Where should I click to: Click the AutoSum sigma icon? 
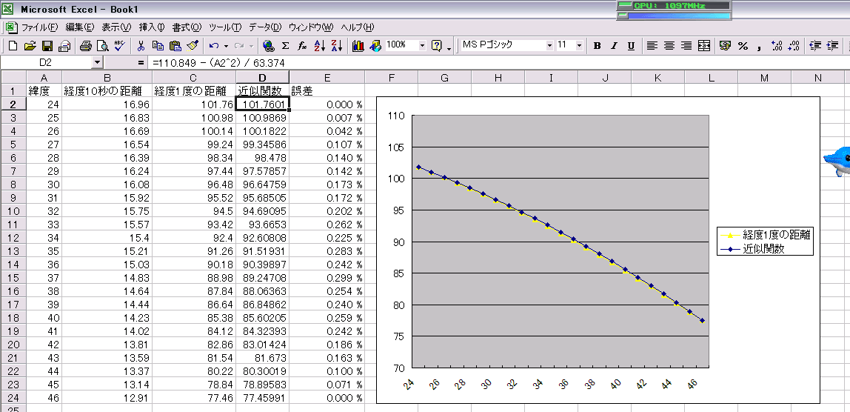[x=285, y=46]
